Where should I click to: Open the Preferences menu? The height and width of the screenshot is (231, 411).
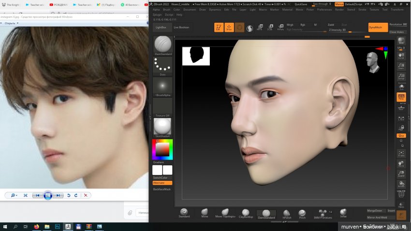click(324, 10)
